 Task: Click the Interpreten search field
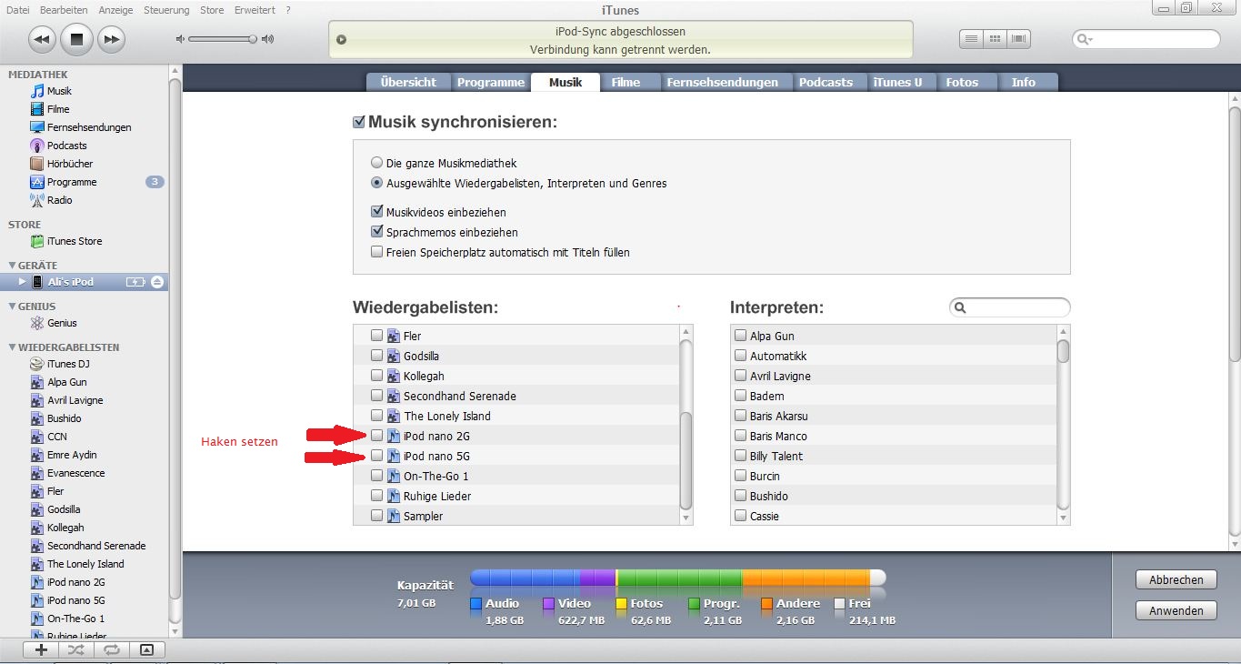click(1010, 307)
